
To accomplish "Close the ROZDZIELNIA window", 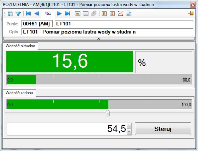I will tap(193, 5).
